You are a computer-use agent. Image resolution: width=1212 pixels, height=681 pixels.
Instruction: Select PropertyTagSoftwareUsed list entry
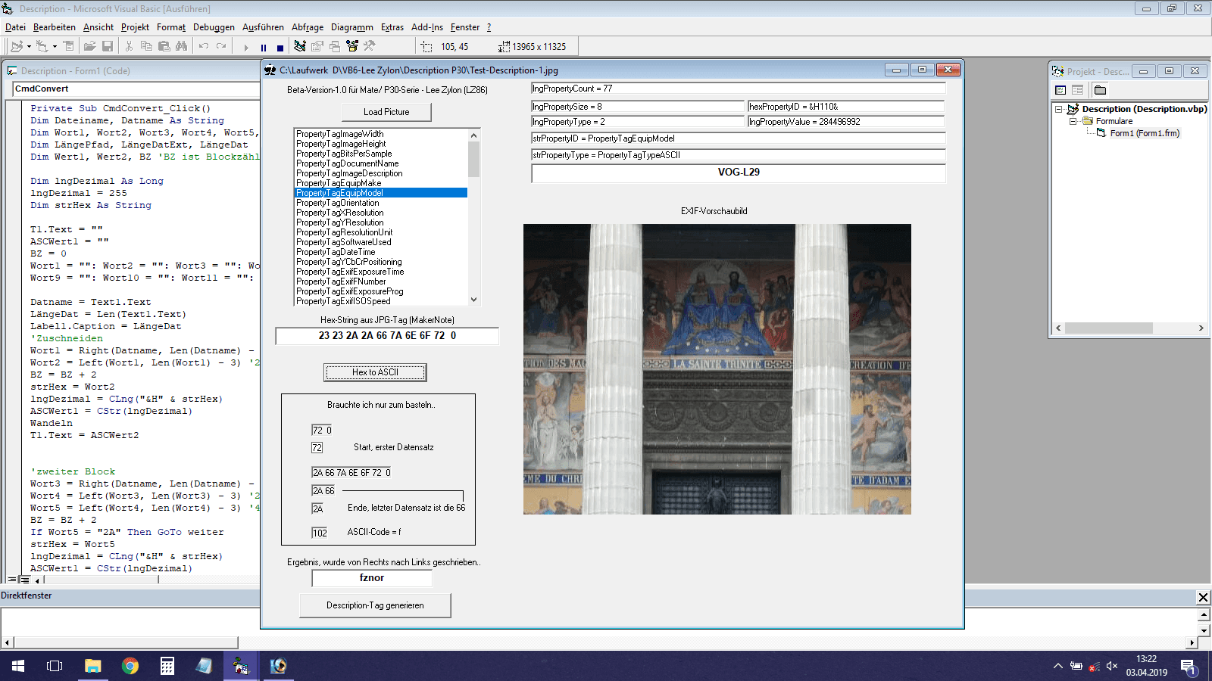[380, 242]
